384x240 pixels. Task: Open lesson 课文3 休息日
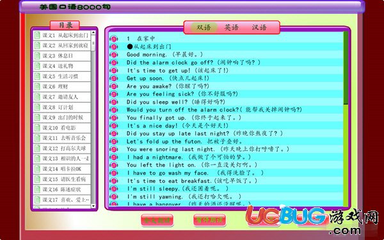tap(61, 56)
